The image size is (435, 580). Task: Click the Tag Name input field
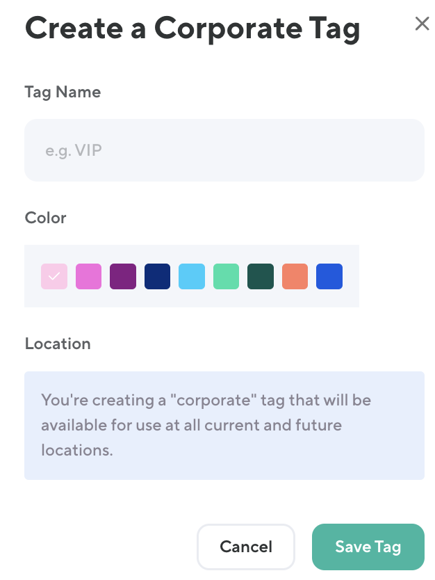click(224, 150)
